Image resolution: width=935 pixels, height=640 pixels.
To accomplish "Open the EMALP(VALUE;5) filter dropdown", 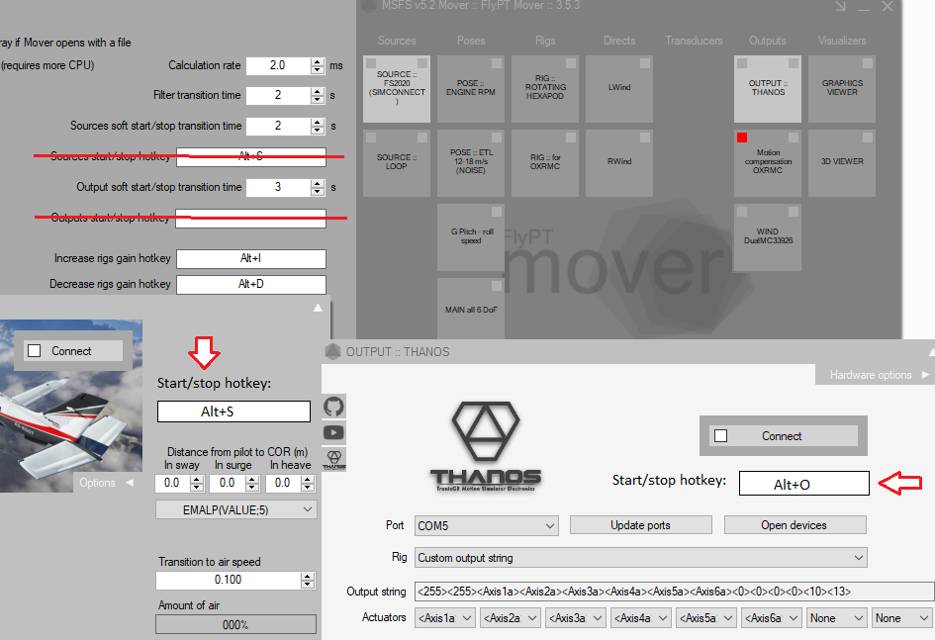I will point(236,510).
